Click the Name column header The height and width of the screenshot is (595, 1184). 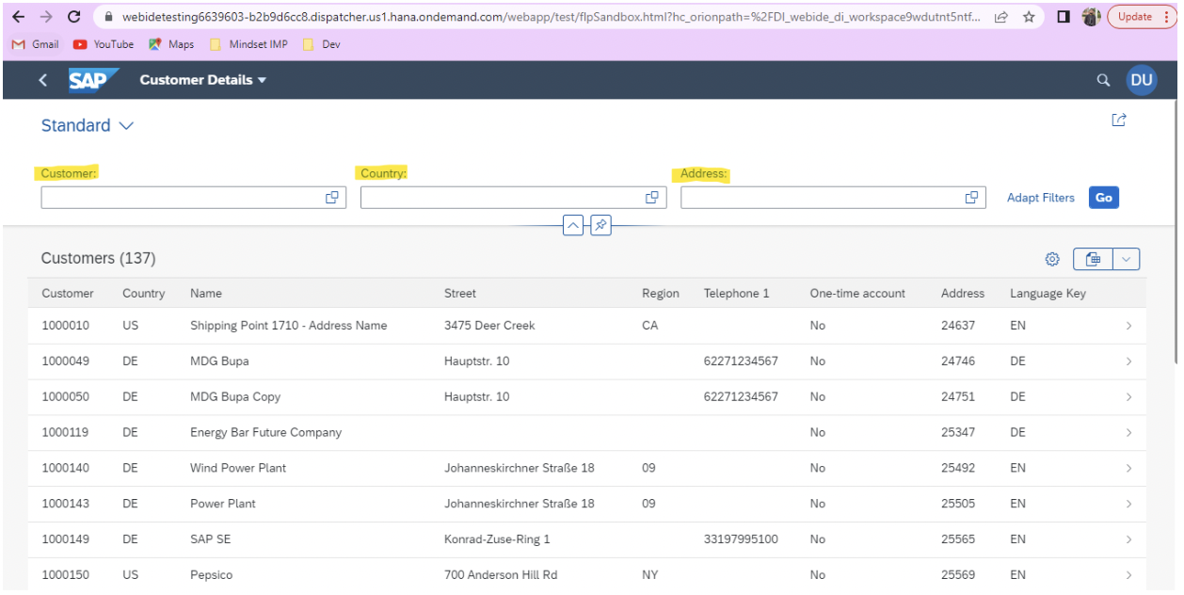(206, 294)
